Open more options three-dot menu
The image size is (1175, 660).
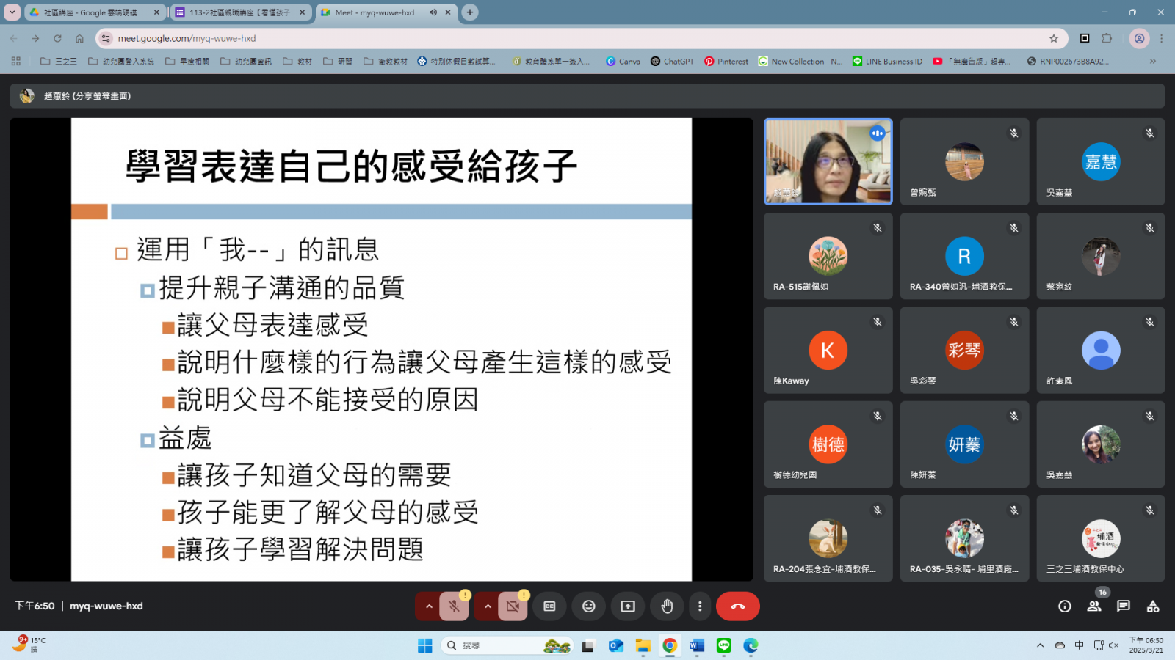coord(700,606)
